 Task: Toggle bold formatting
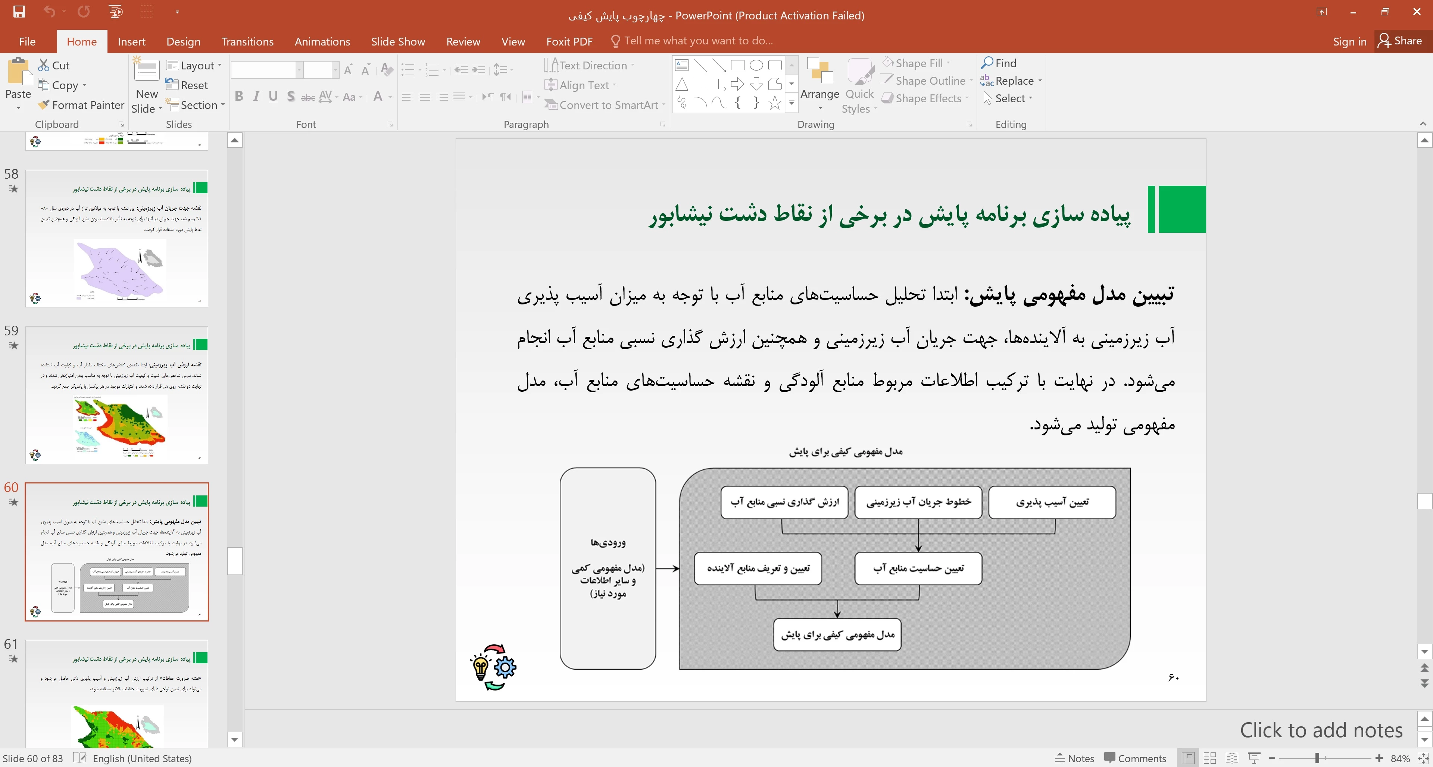(239, 97)
